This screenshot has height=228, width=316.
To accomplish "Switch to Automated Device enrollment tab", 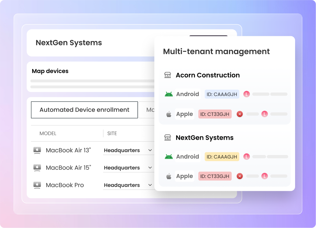I will 84,110.
